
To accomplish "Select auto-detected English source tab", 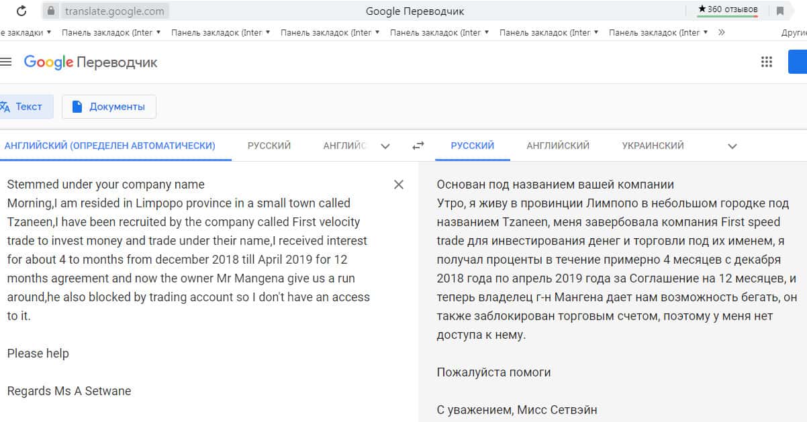I will click(110, 146).
